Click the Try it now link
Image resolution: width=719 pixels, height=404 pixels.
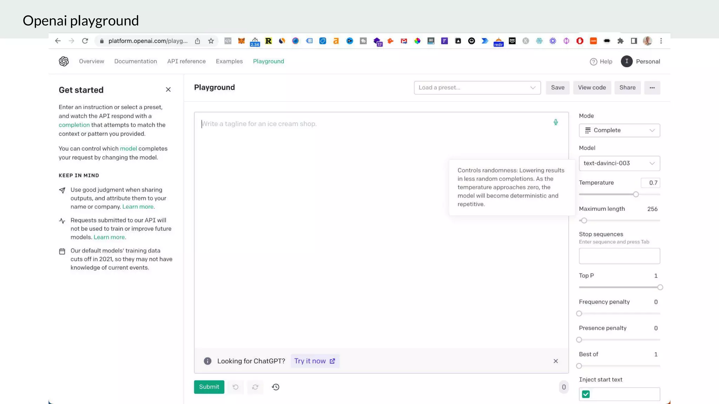[x=315, y=361]
